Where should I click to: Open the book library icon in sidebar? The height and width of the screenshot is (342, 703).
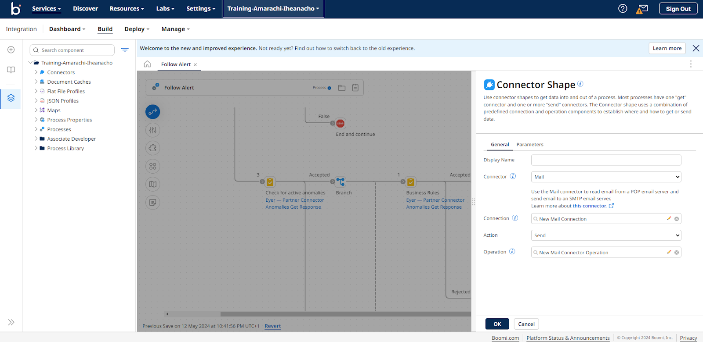point(11,70)
